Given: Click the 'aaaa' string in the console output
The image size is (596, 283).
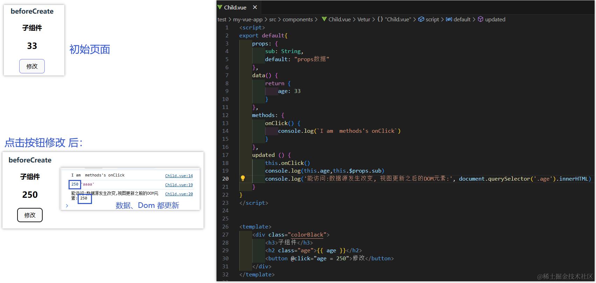Looking at the screenshot, I should [88, 184].
